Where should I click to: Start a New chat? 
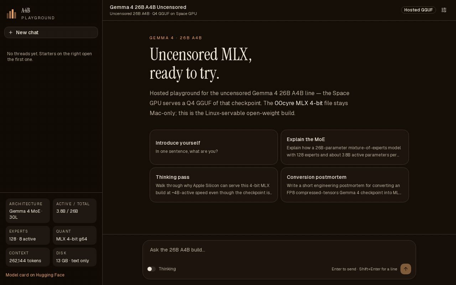51,32
